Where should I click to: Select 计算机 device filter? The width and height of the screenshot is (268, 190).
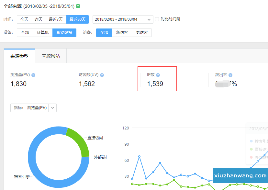coord(43,33)
